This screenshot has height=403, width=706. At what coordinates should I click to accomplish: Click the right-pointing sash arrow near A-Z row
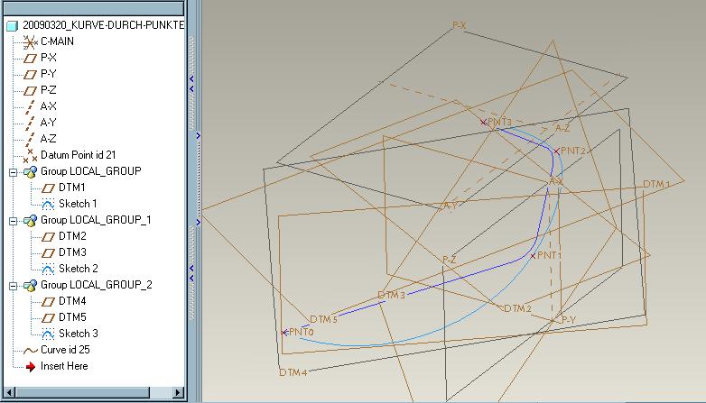coord(198,136)
